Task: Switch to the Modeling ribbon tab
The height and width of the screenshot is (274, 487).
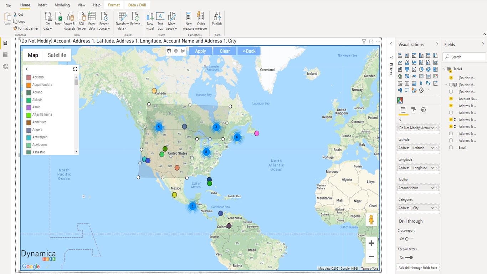Action: click(62, 5)
